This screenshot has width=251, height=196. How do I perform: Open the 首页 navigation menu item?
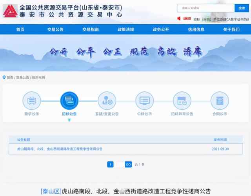click(20, 29)
